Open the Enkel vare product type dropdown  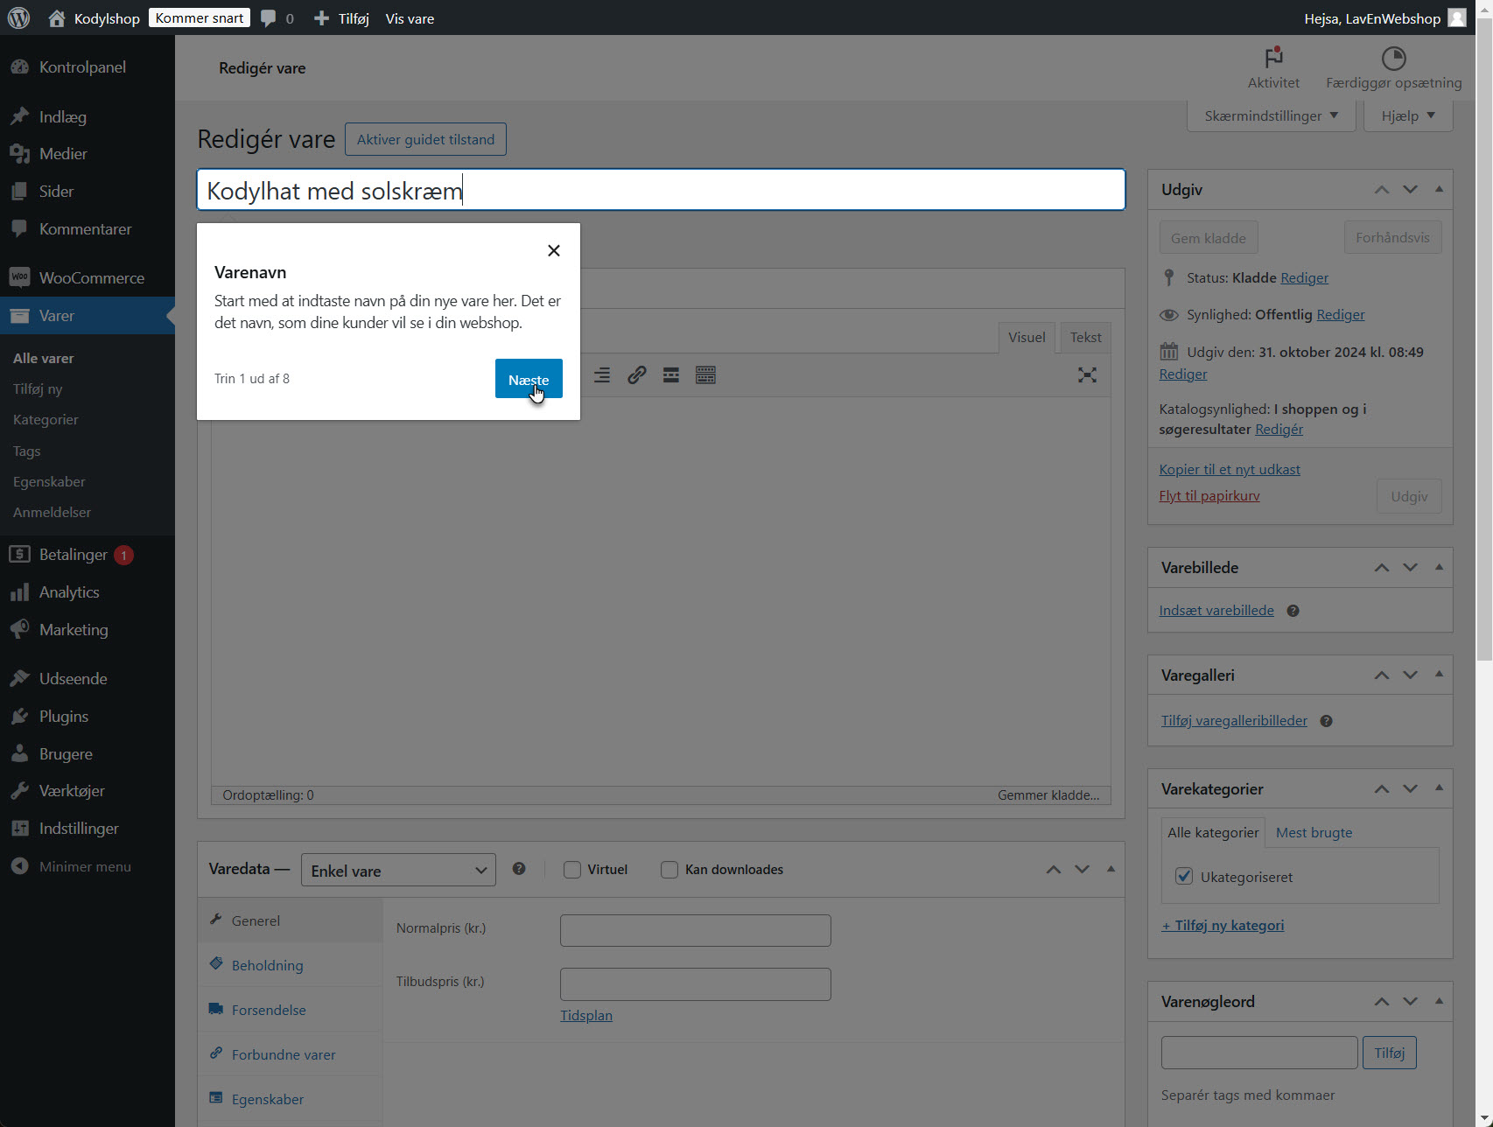398,871
